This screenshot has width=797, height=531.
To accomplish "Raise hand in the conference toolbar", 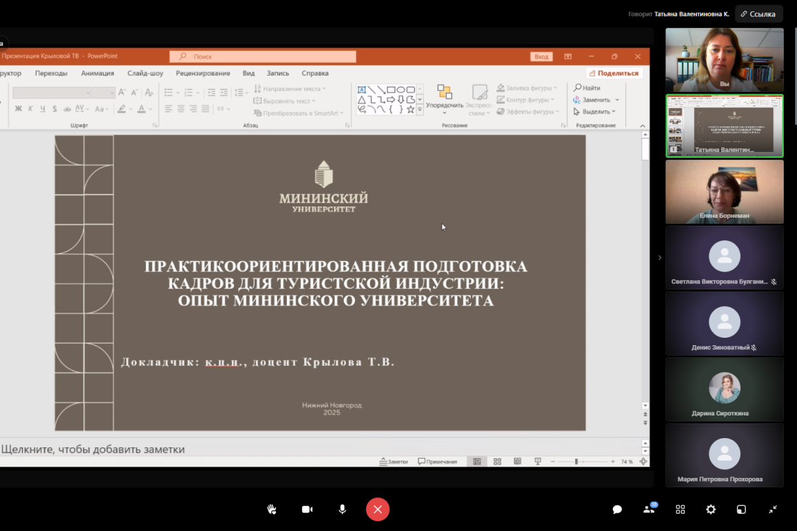I will coord(272,509).
